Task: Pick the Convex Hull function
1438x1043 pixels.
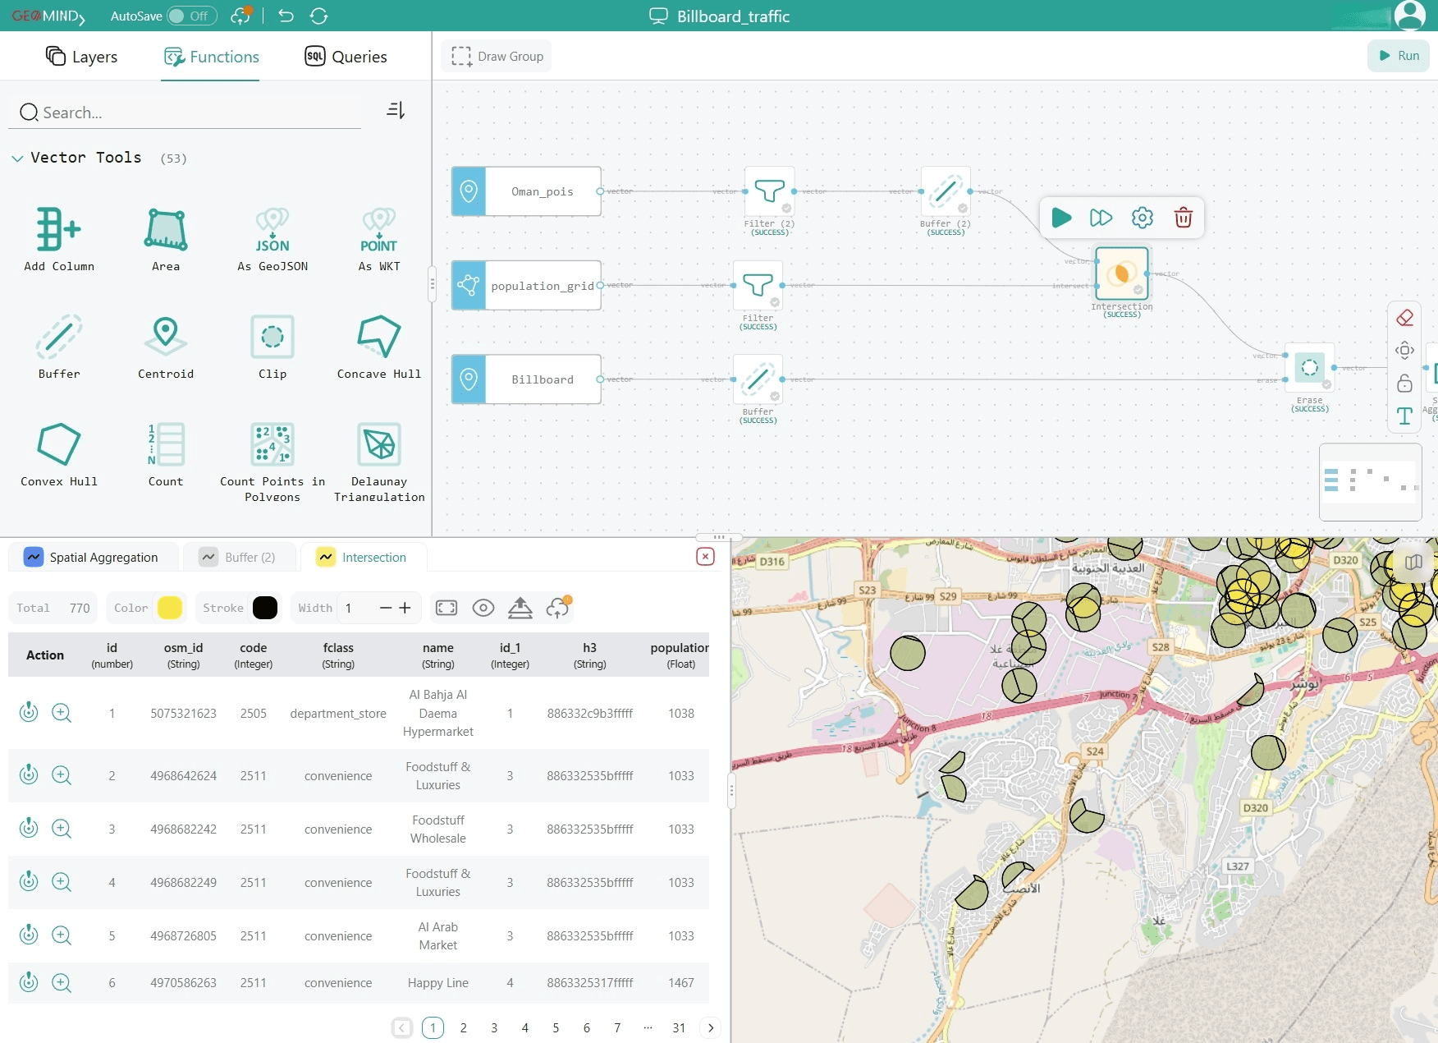Action: click(x=59, y=445)
